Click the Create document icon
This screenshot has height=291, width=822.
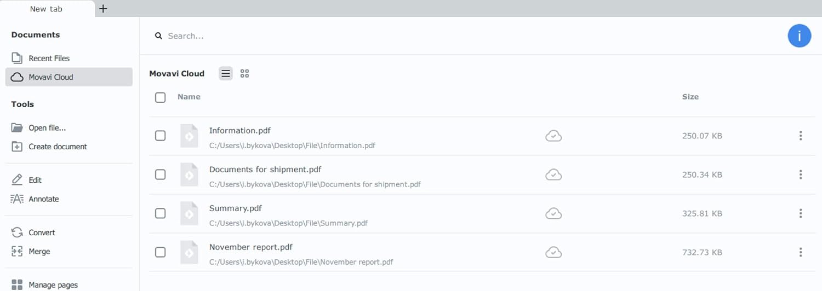point(17,147)
